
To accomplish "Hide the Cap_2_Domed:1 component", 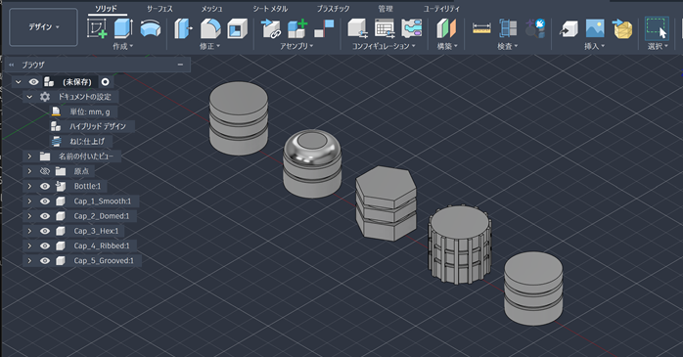I will click(x=45, y=216).
